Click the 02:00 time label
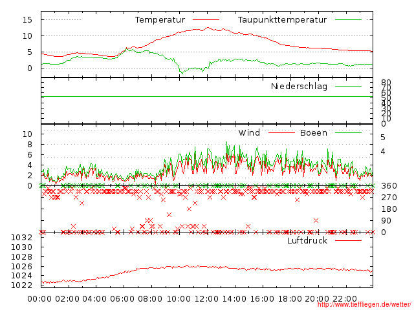The width and height of the screenshot is (414, 310). tap(67, 299)
